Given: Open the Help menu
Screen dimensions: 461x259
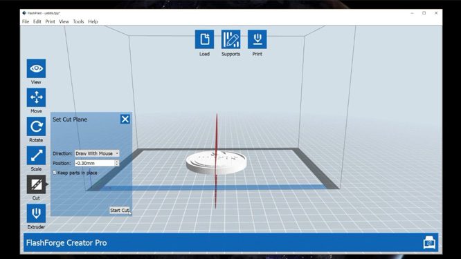Looking at the screenshot, I should [x=93, y=21].
